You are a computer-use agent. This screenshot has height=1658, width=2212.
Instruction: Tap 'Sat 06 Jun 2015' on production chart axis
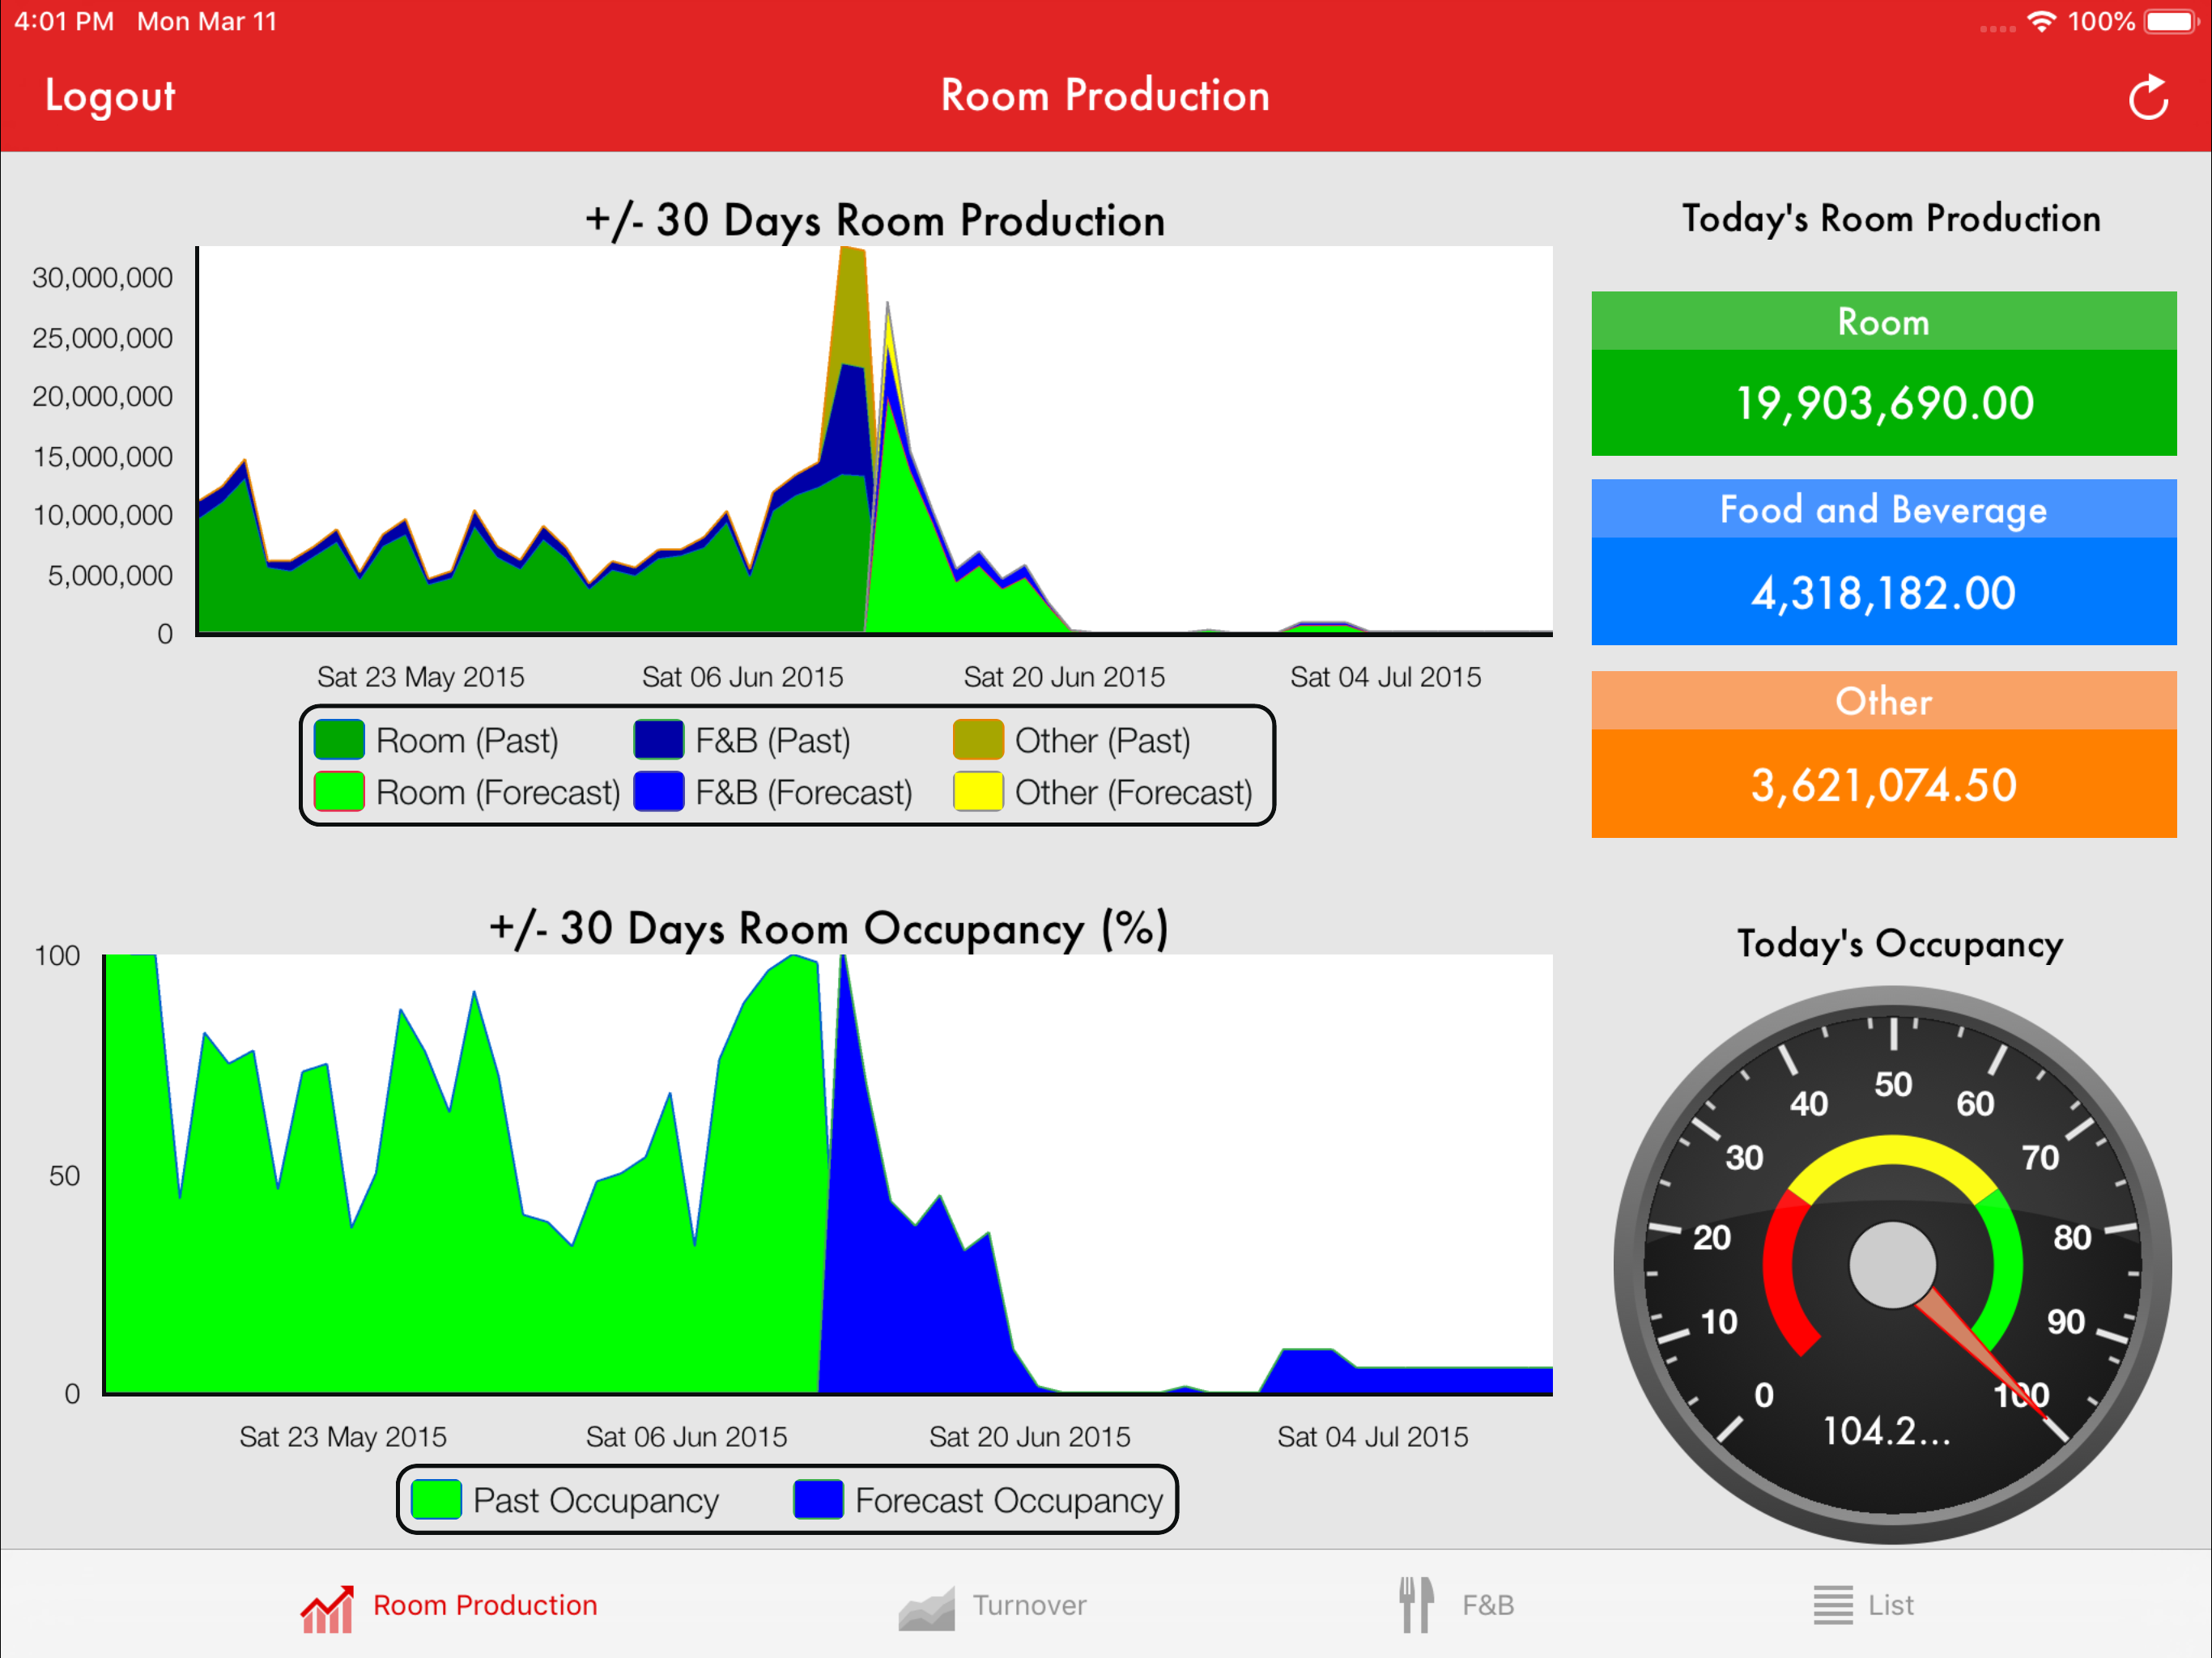tap(743, 677)
